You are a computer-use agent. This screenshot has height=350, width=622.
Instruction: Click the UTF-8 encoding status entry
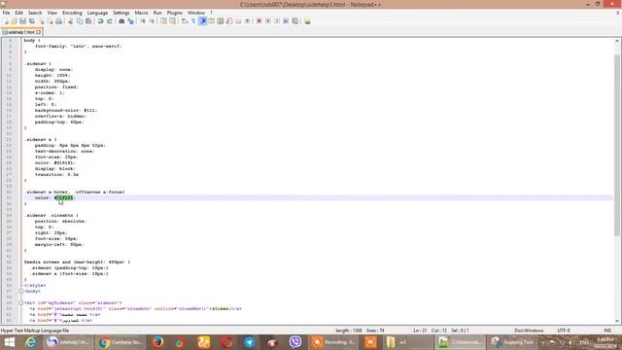tap(564, 331)
